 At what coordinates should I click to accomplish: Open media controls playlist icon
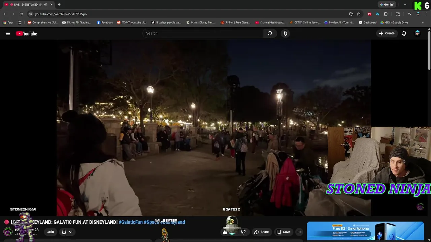click(x=410, y=14)
